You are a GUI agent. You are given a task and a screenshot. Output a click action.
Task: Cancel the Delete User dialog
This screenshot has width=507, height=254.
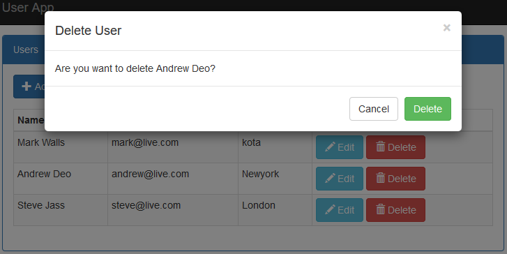[x=374, y=109]
